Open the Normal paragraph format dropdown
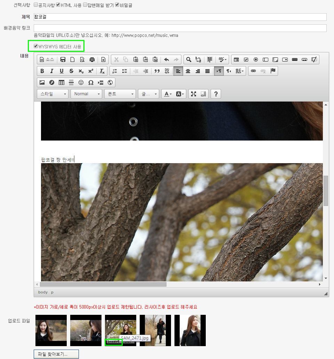The image size is (334, 359). coord(86,94)
